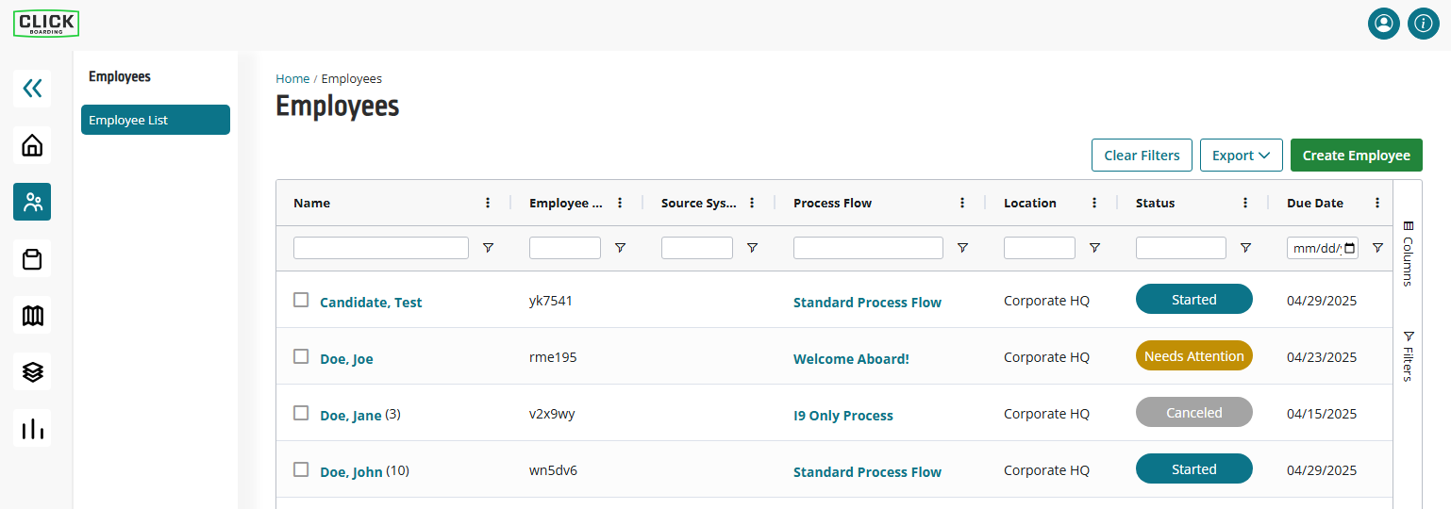Click the Name filter text field
Image resolution: width=1451 pixels, height=509 pixels.
pos(381,248)
